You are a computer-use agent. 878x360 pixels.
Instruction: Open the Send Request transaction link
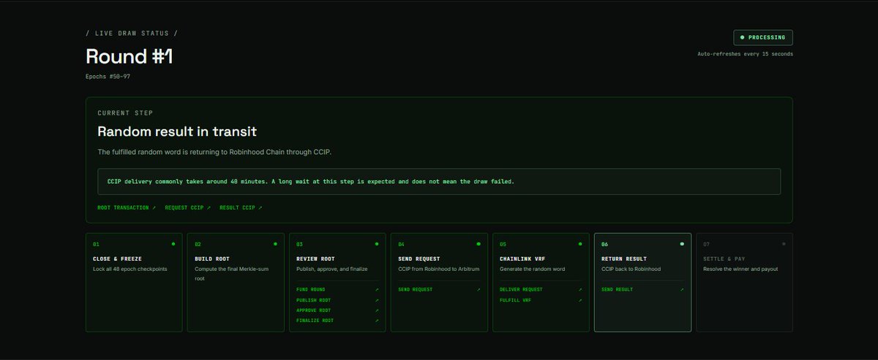439,290
